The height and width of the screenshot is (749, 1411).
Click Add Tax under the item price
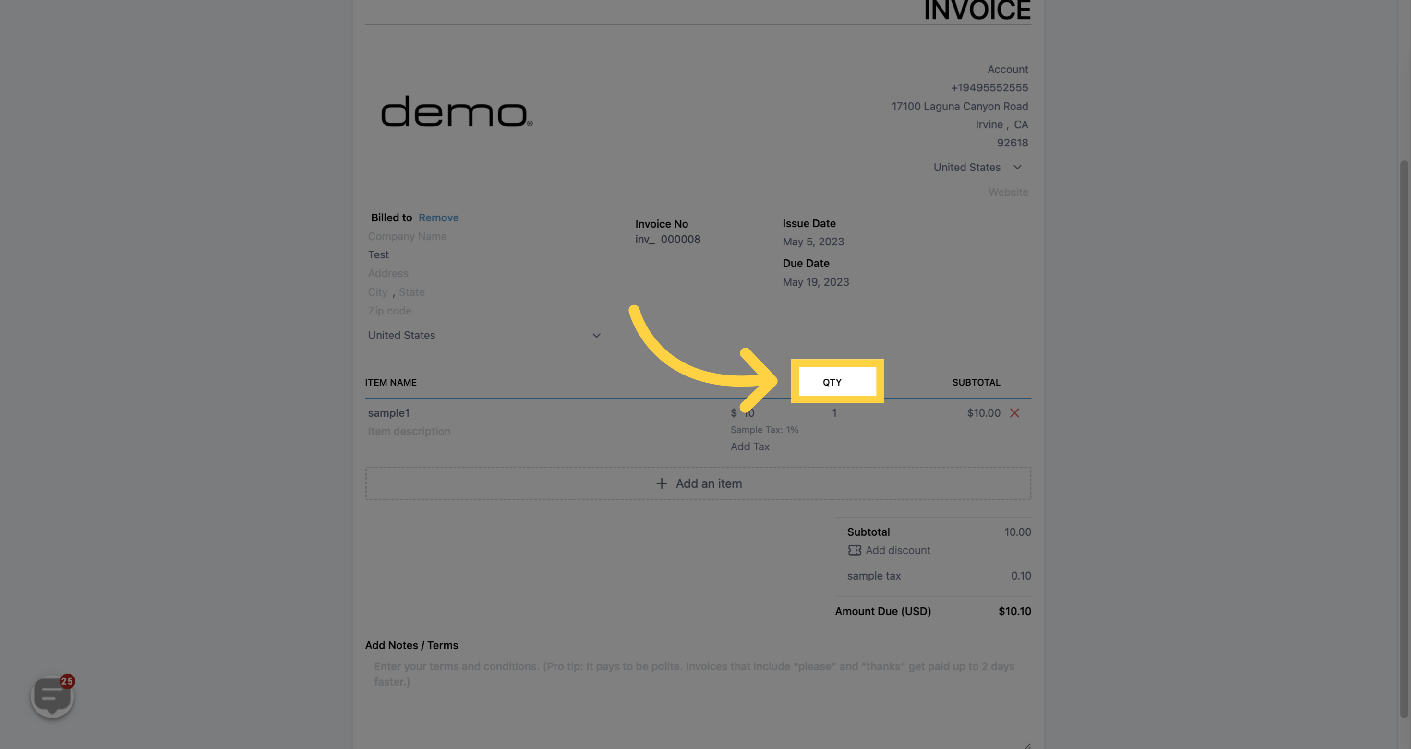pos(749,447)
